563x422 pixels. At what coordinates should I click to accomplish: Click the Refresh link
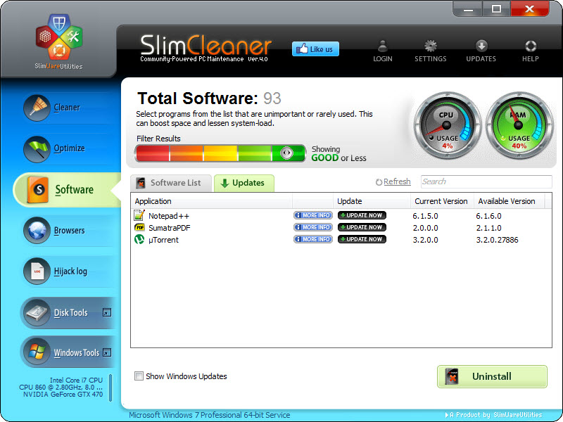397,182
